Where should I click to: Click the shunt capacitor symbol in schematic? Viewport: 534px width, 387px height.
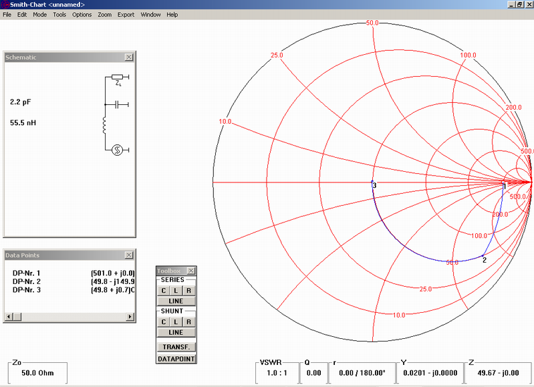tap(117, 104)
